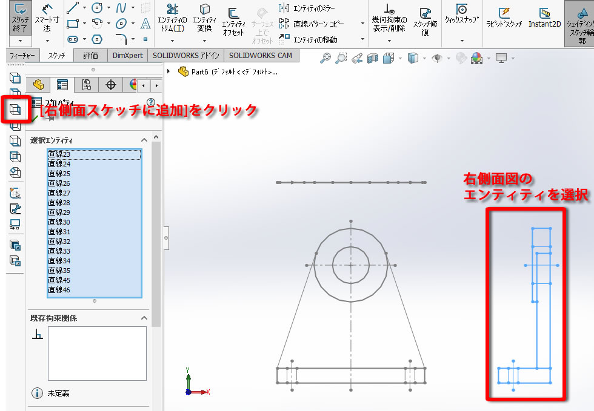Screen dimensions: 594x411
Task: Click エンティティのミラー mirror entities
Action: tap(307, 8)
